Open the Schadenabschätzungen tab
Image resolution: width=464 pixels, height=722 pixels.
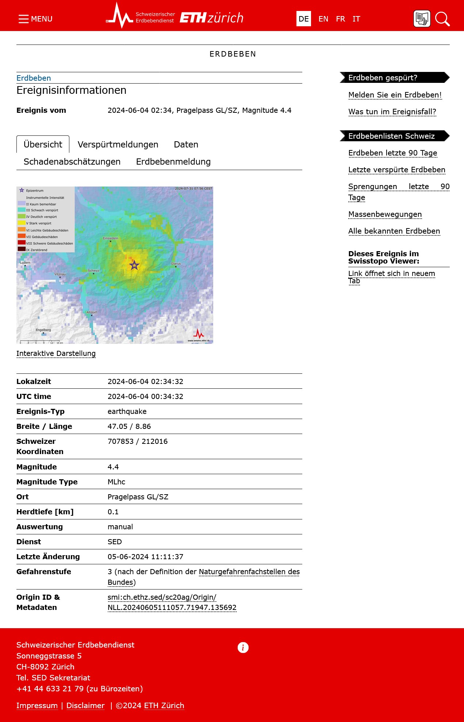(x=72, y=162)
